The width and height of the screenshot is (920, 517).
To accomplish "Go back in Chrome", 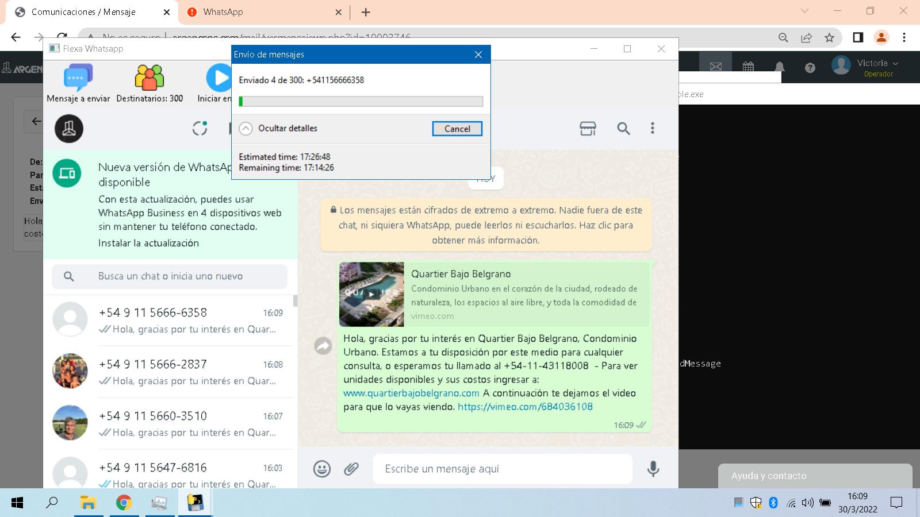I will [16, 37].
